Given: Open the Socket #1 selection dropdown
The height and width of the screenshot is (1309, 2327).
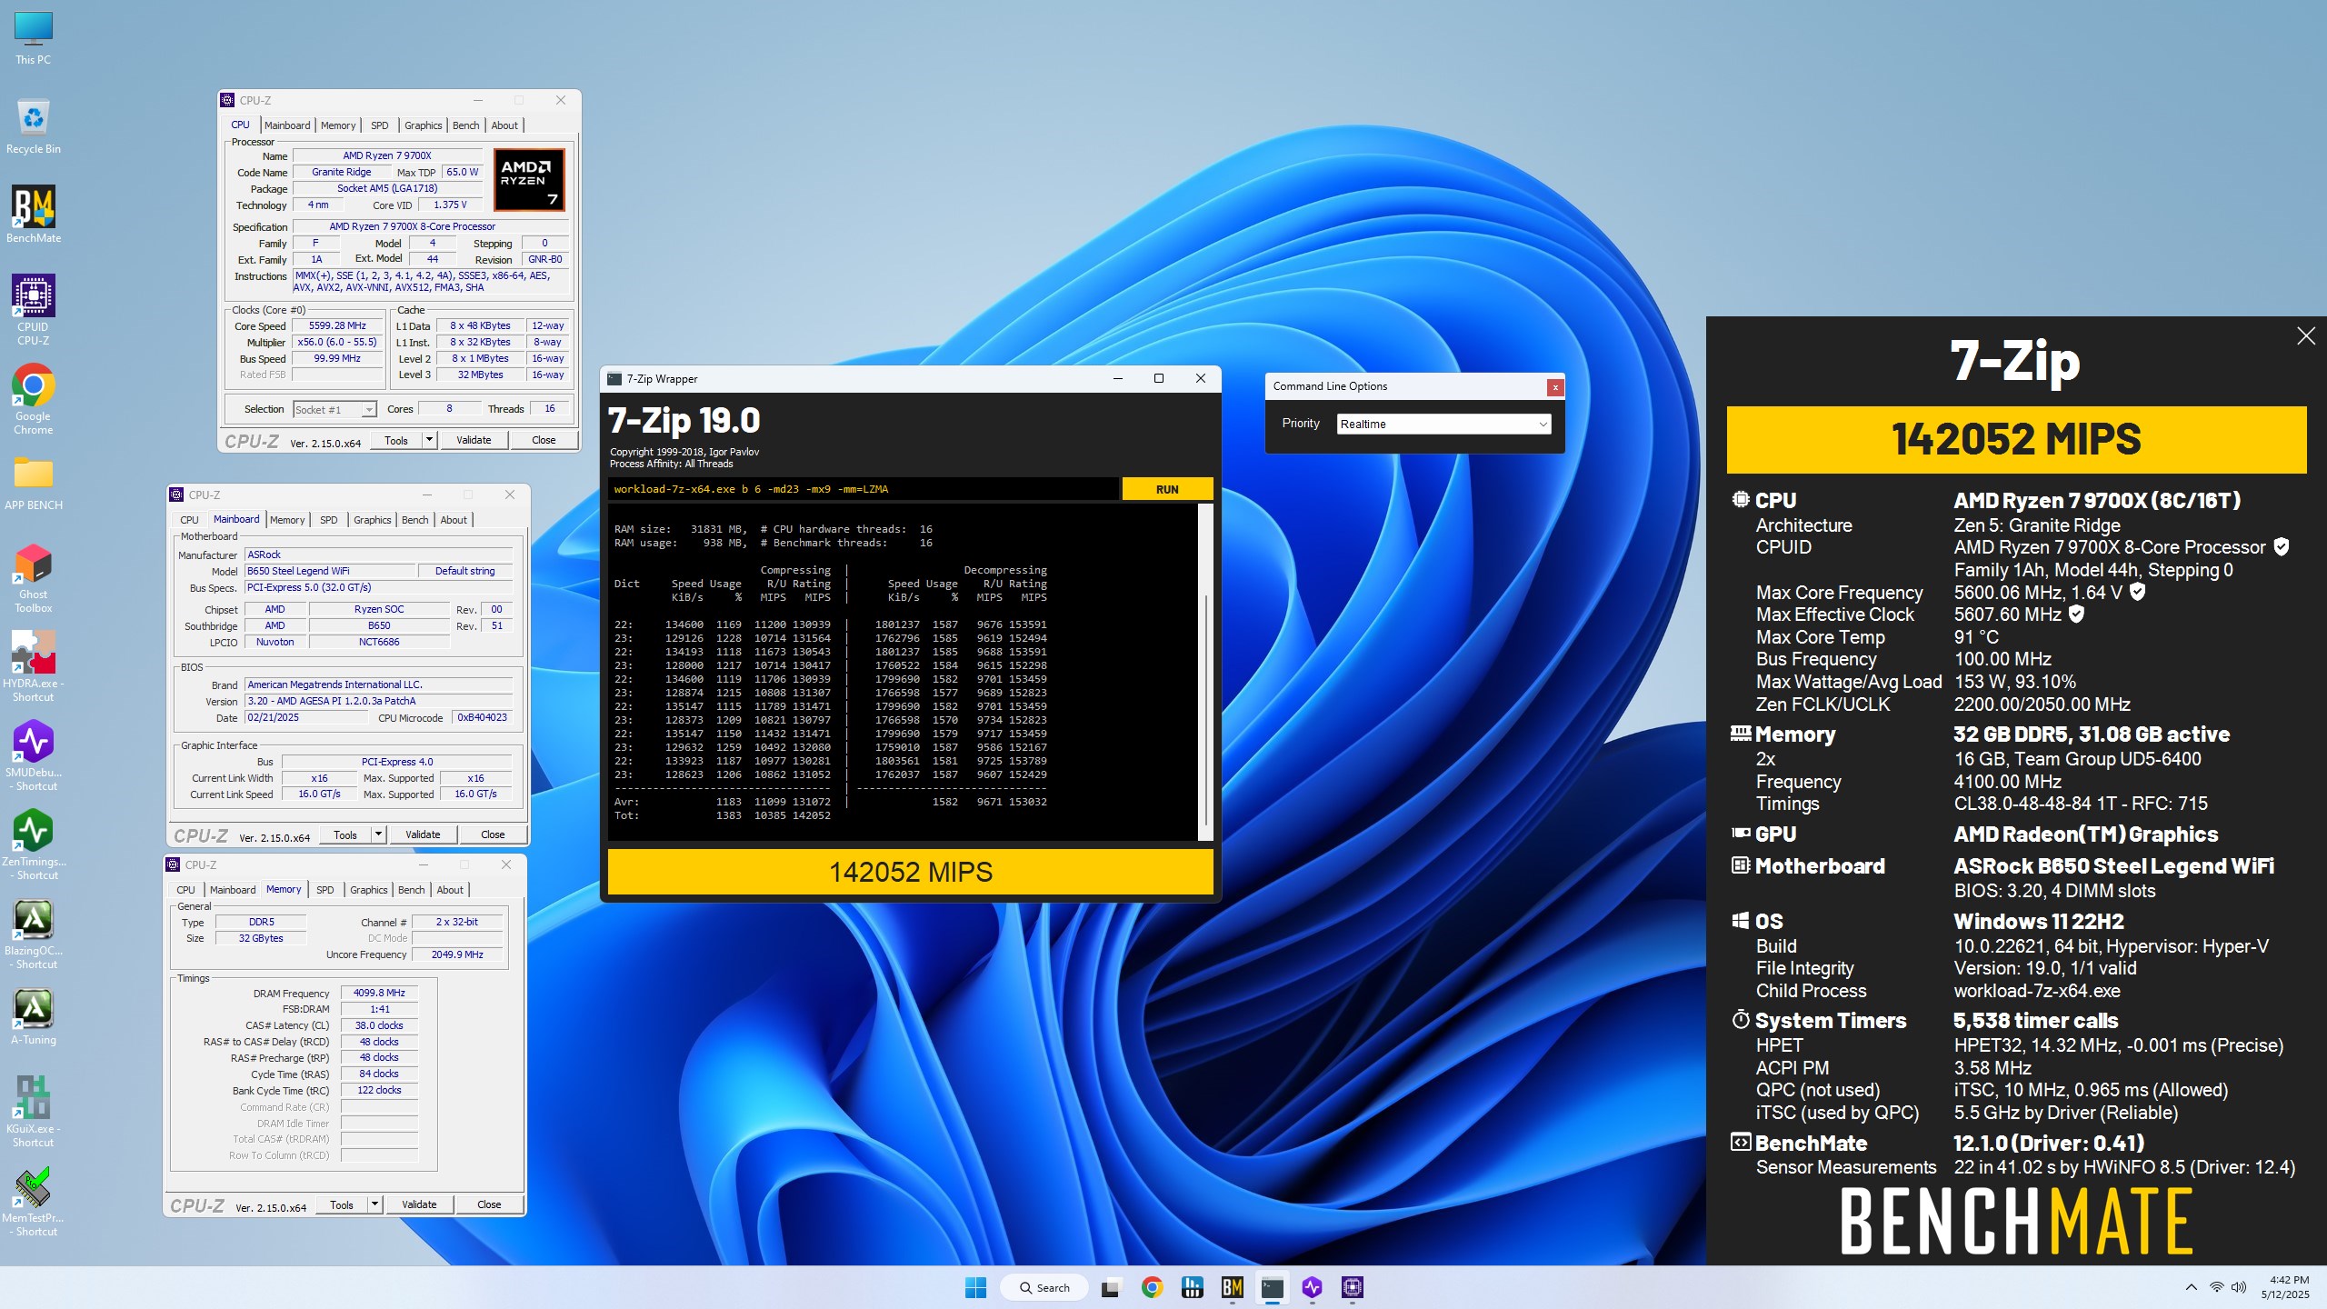Looking at the screenshot, I should click(335, 410).
